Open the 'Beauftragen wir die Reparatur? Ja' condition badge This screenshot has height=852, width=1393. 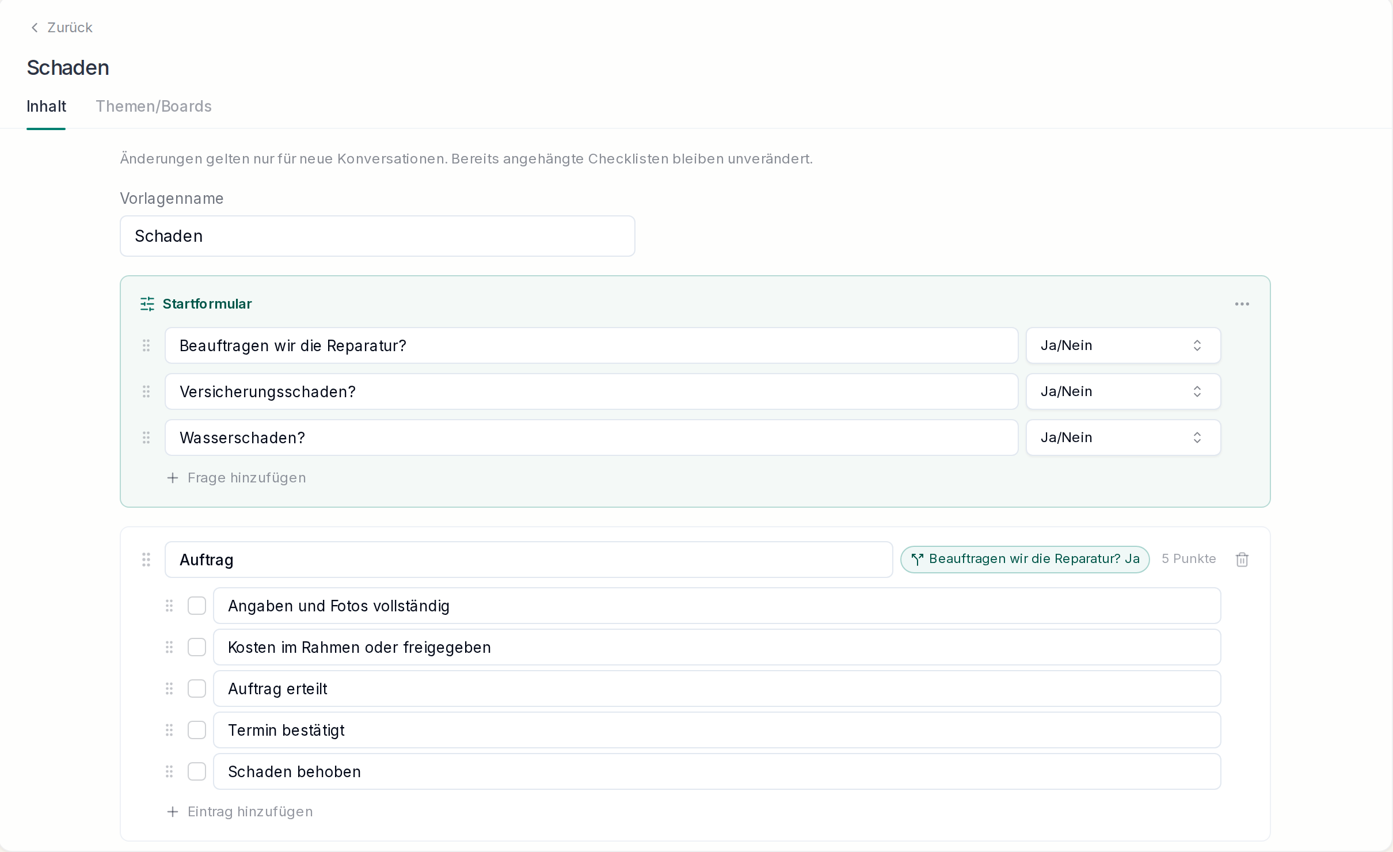[1025, 559]
